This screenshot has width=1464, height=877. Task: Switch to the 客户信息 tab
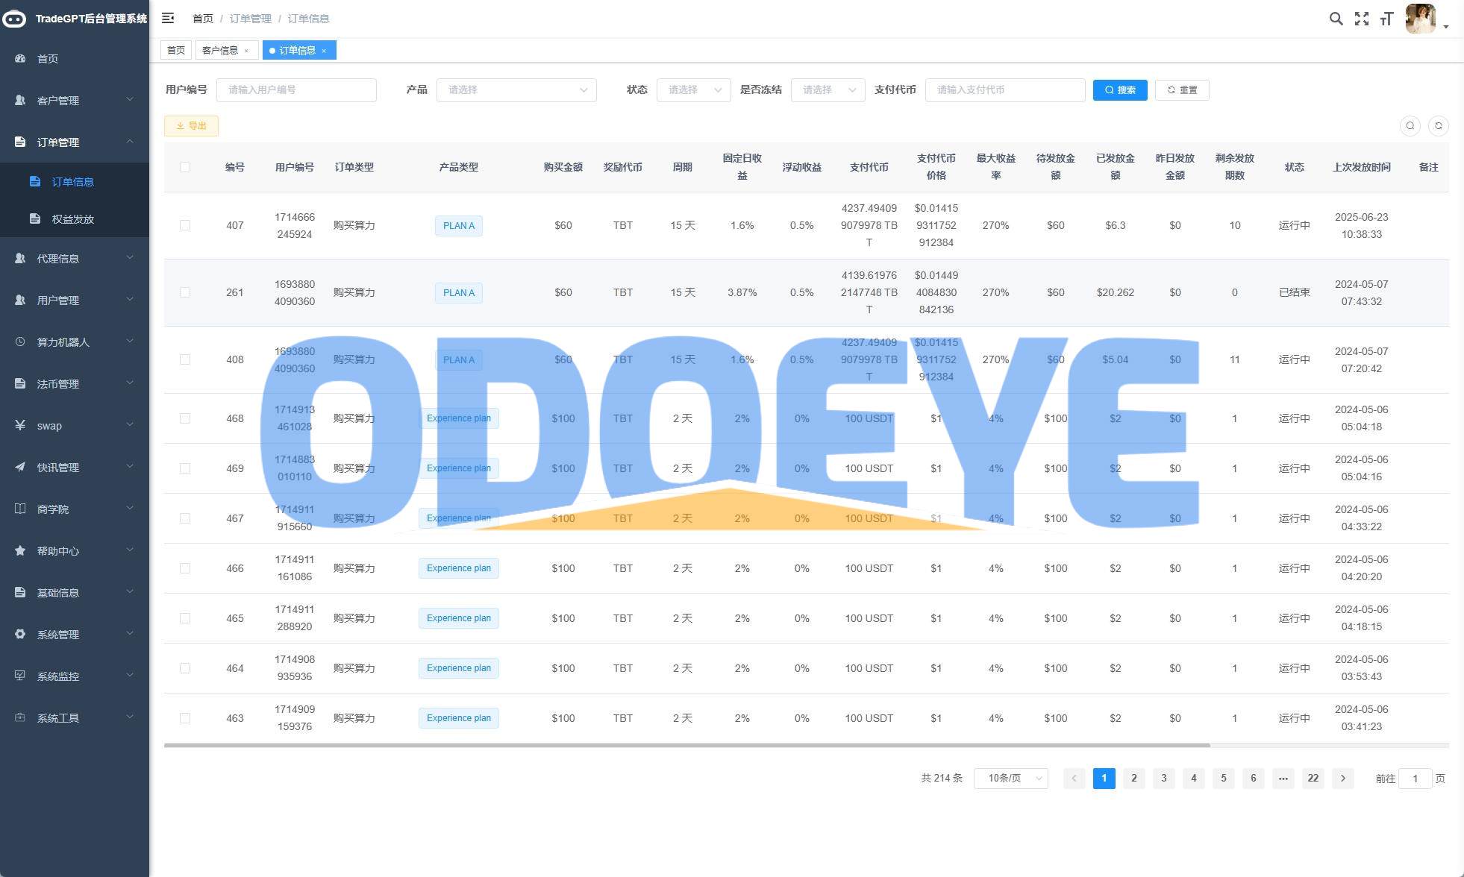pos(220,51)
